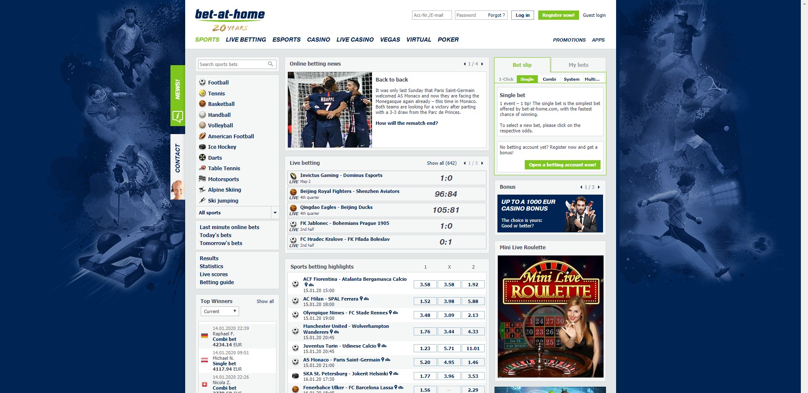Select odds 1.46 for Paris Saint-Germain win
The width and height of the screenshot is (808, 393).
(473, 362)
